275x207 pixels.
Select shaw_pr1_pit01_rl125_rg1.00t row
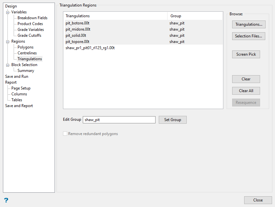pos(143,48)
